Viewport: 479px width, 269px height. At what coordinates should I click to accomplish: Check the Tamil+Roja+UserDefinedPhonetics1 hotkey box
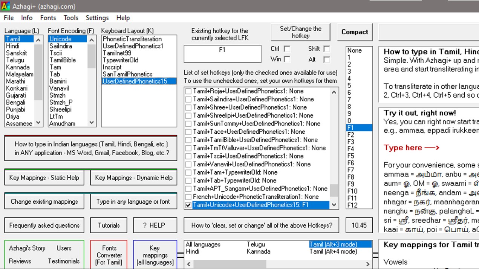[188, 91]
